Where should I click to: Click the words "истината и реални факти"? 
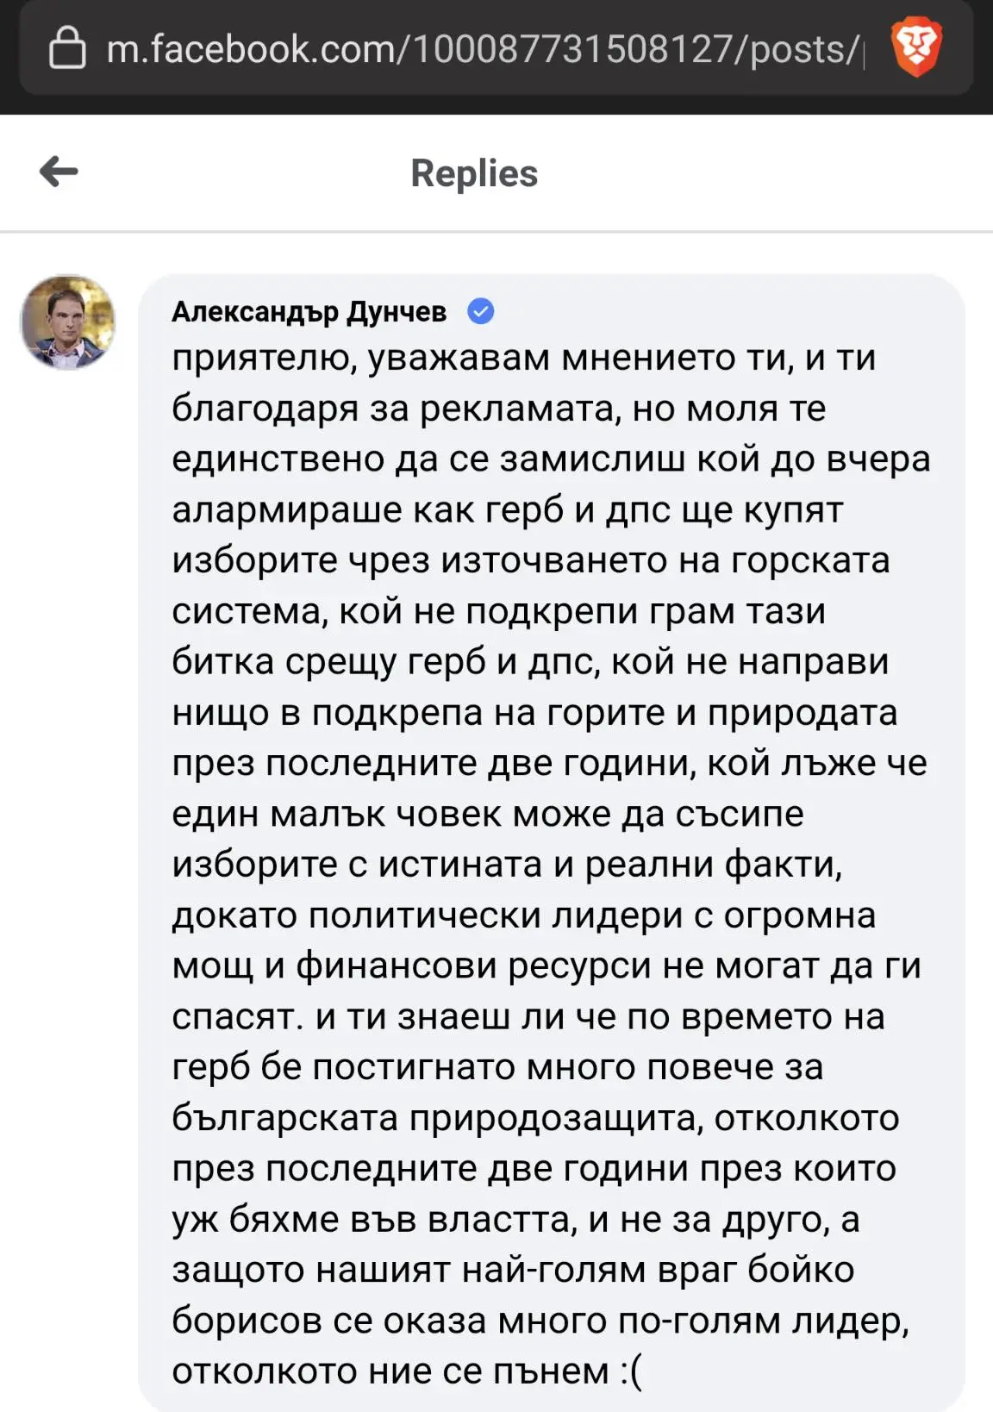[609, 864]
